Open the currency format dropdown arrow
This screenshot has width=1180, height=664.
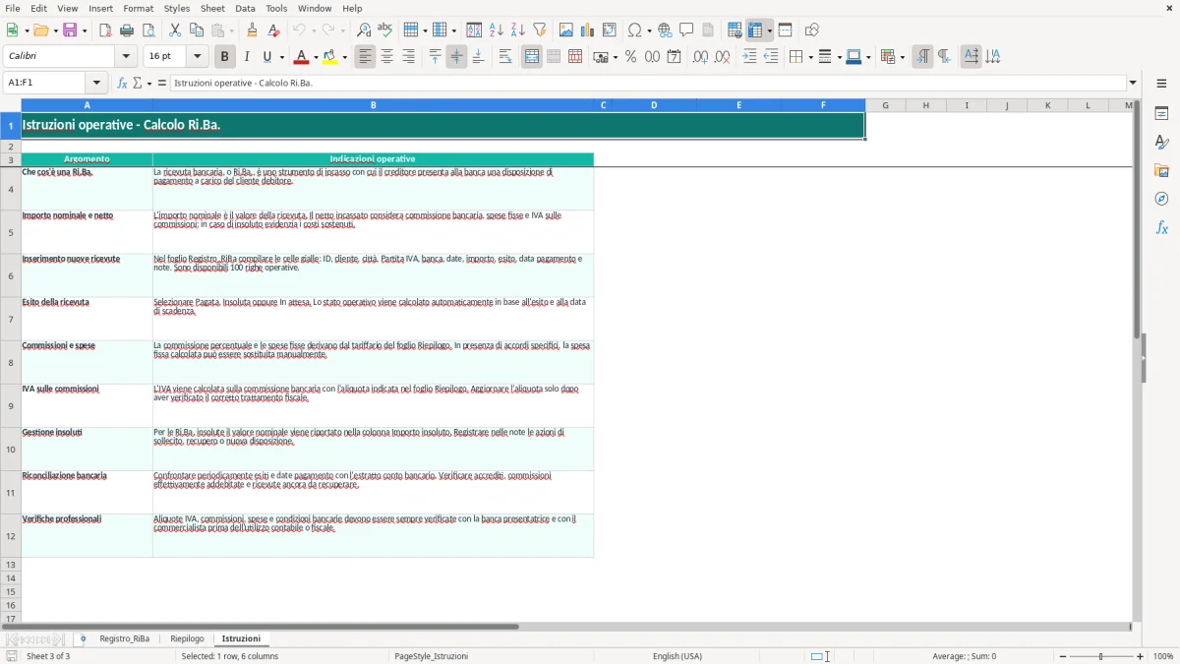[x=615, y=57]
